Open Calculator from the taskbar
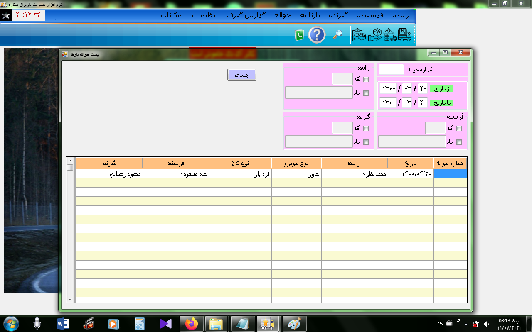 [140, 324]
